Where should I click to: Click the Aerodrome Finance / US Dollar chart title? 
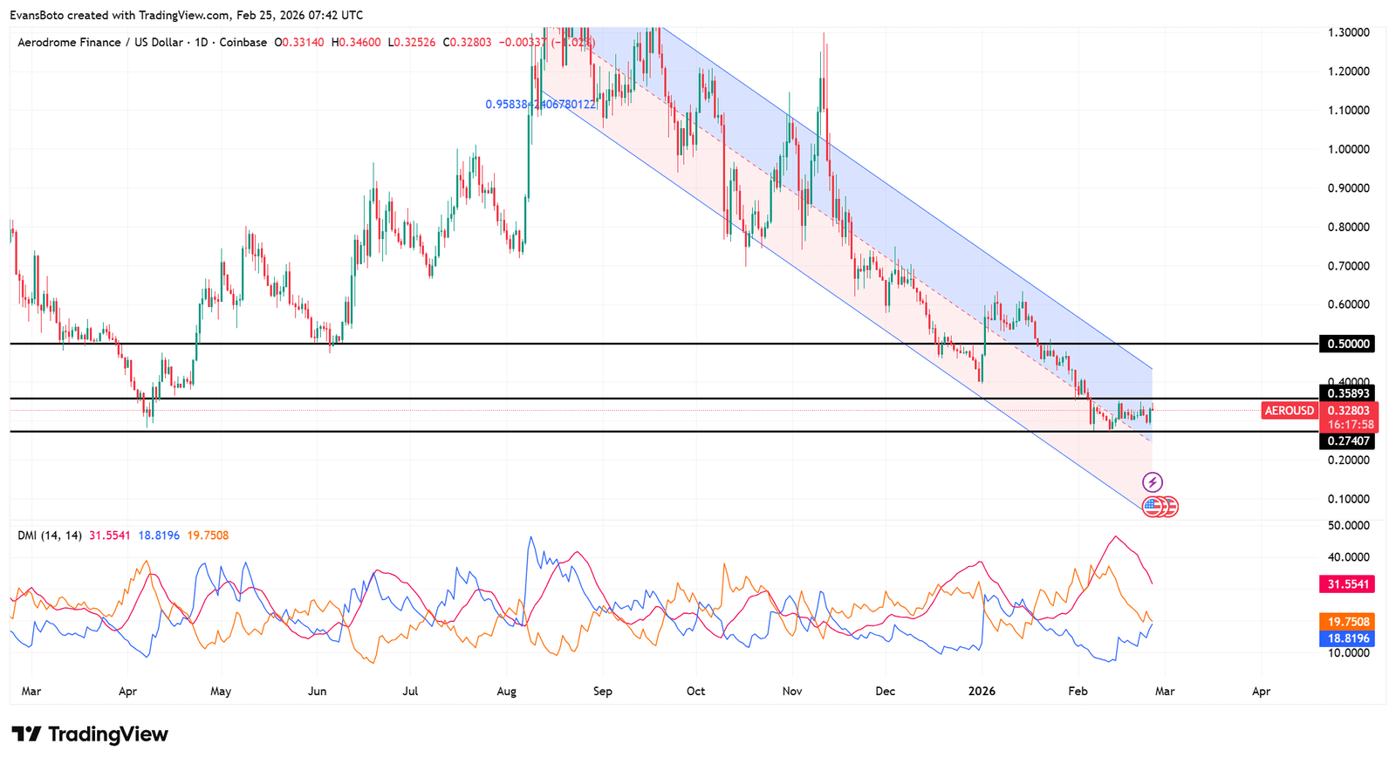coord(100,42)
